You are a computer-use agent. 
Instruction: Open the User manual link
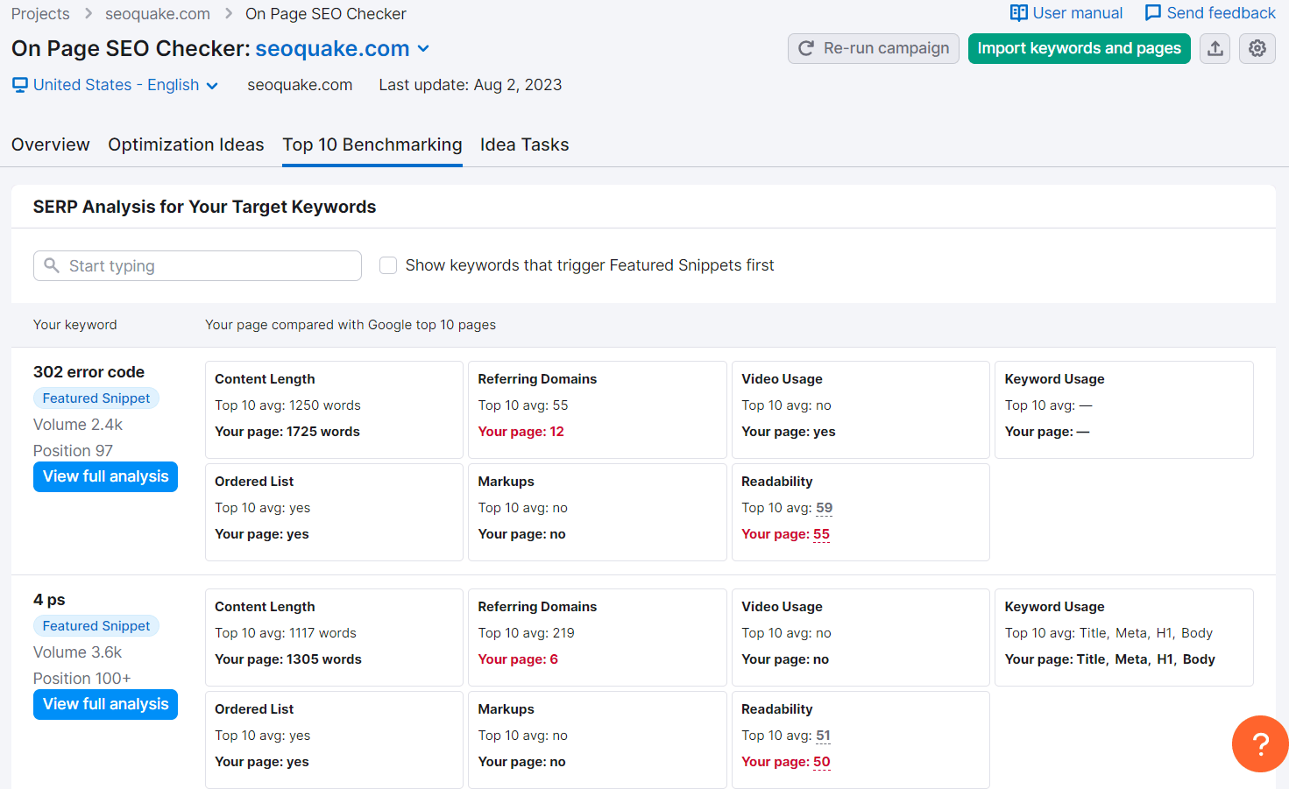pos(1066,13)
